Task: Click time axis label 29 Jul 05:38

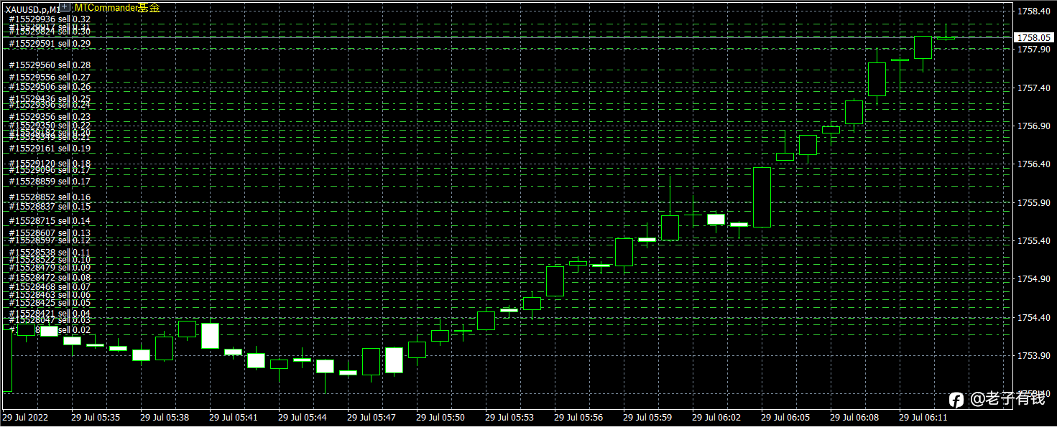Action: pyautogui.click(x=165, y=417)
